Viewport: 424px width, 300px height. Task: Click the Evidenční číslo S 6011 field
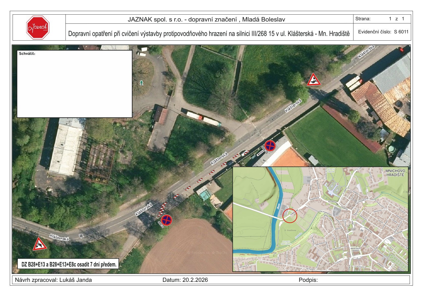(383, 32)
